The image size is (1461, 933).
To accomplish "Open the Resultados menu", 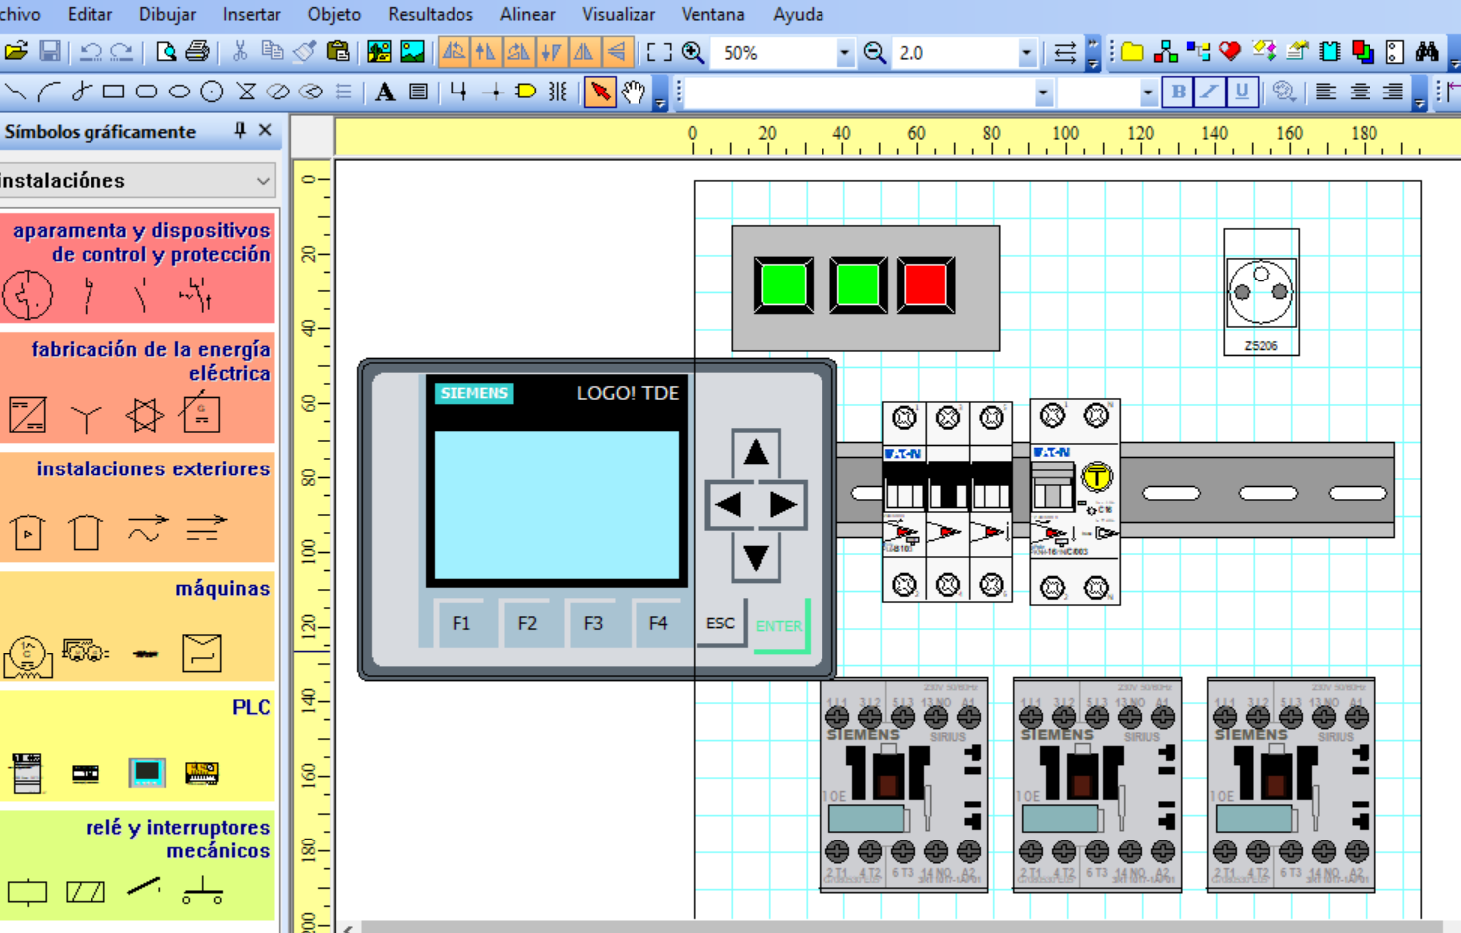I will point(430,15).
